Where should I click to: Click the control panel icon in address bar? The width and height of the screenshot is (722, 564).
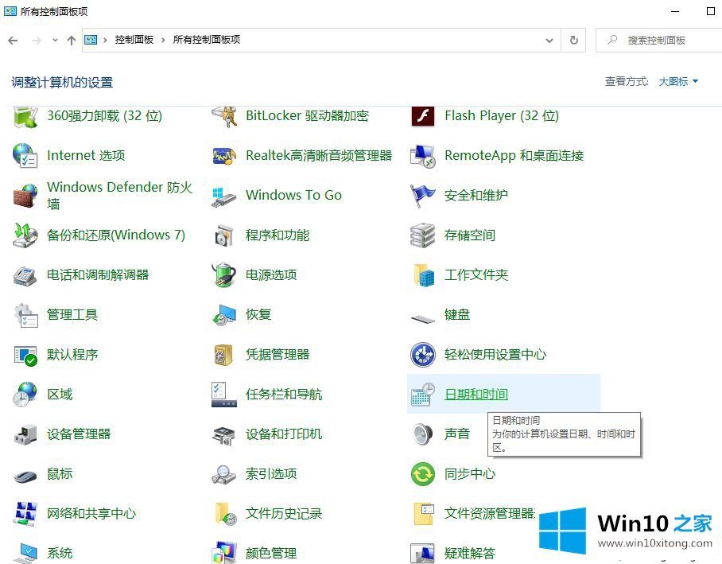tap(91, 40)
